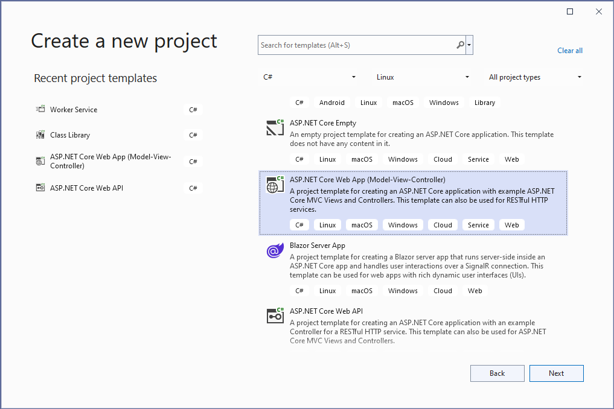Image resolution: width=614 pixels, height=409 pixels.
Task: Click the Class Library icon in recent templates
Action: click(40, 135)
